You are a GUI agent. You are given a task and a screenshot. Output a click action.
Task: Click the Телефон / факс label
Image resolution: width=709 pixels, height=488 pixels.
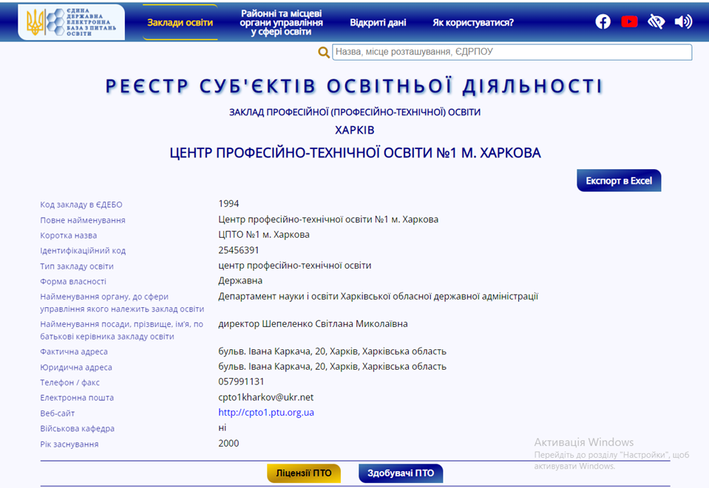pos(69,382)
